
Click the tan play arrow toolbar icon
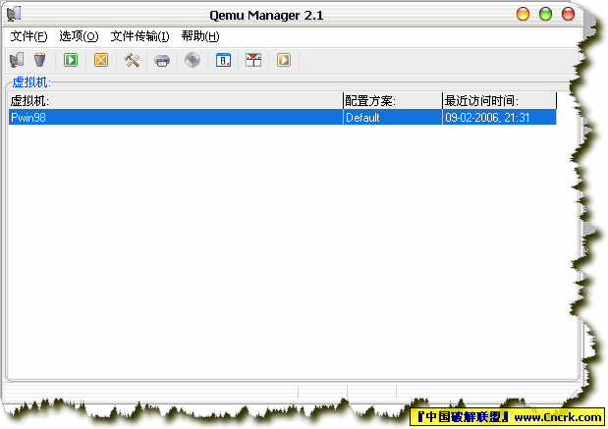point(284,60)
